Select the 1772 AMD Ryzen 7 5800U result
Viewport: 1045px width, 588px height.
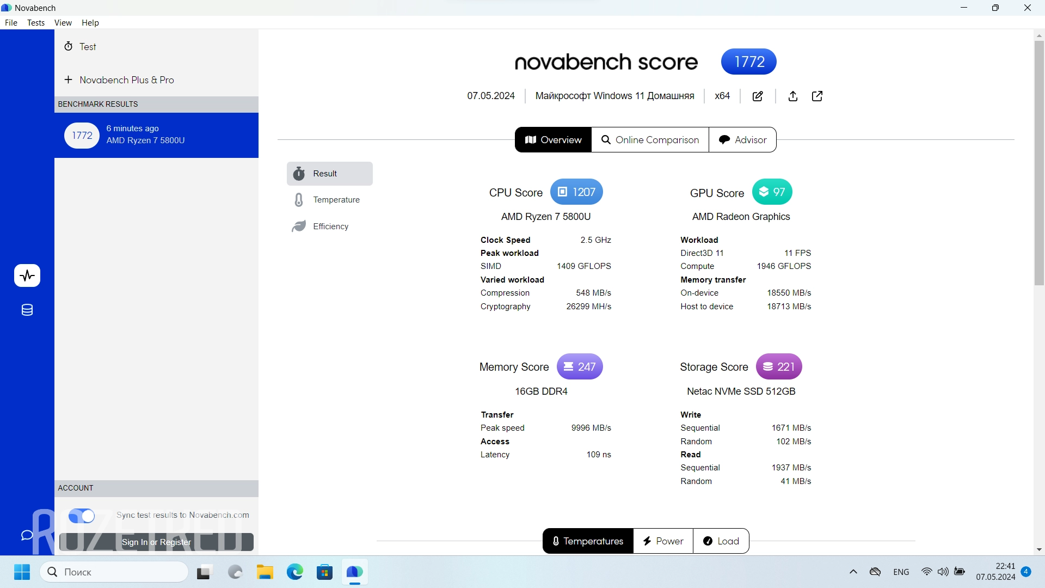[x=156, y=135]
